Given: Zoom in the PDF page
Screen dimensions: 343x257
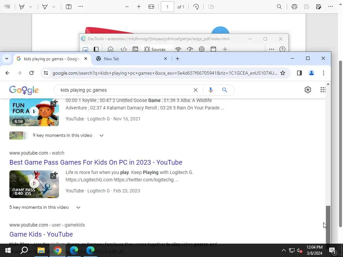Looking at the screenshot, I should tap(139, 7).
